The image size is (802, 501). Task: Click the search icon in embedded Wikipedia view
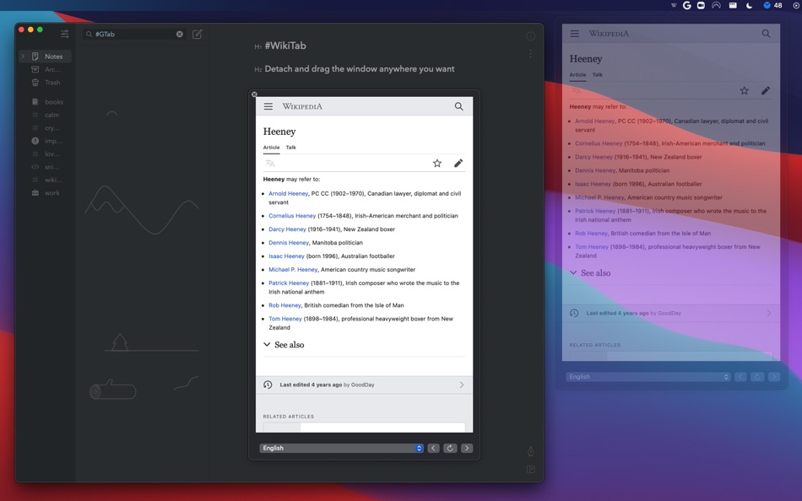[x=458, y=106]
